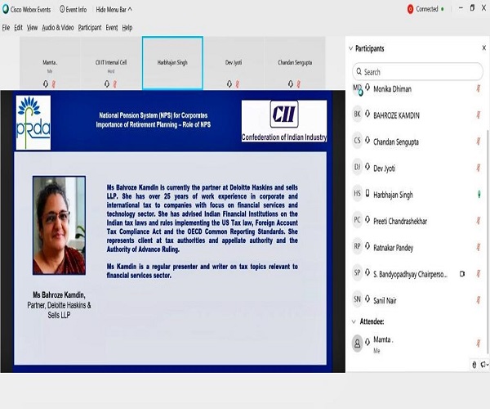Click S. Bandyopadhyay's video camera icon
The width and height of the screenshot is (490, 409).
(462, 274)
